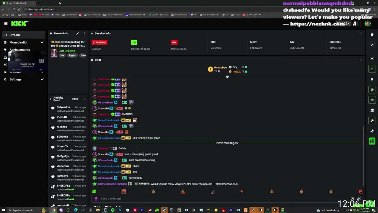
Task: Open Steam from the taskbar
Action: pyautogui.click(x=164, y=210)
